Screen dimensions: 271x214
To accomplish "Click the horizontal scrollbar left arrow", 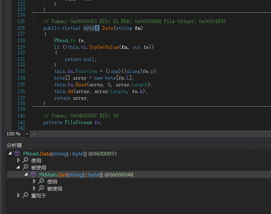I will [33, 134].
